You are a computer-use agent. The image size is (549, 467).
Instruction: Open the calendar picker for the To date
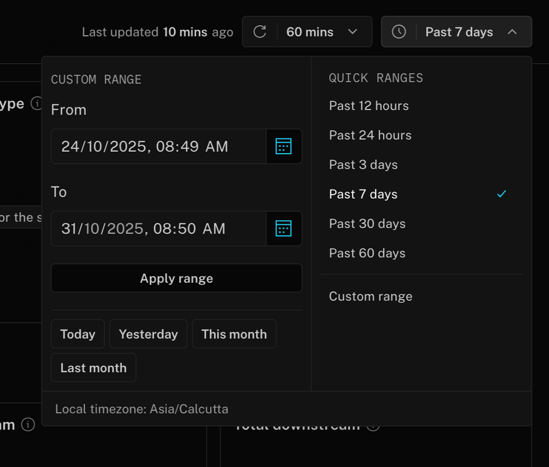point(284,229)
